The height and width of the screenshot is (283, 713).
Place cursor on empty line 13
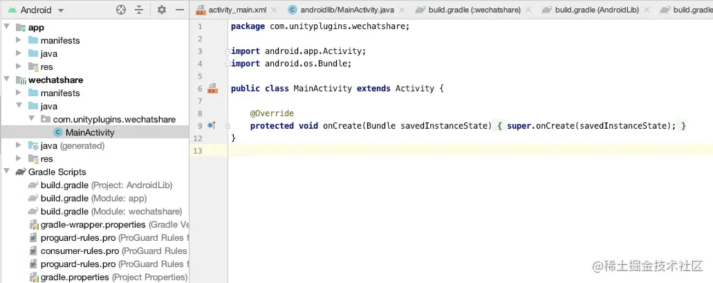tap(470, 150)
